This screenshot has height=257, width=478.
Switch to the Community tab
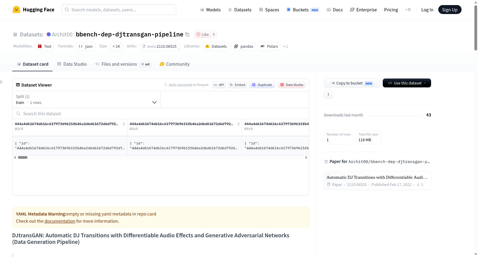(174, 64)
